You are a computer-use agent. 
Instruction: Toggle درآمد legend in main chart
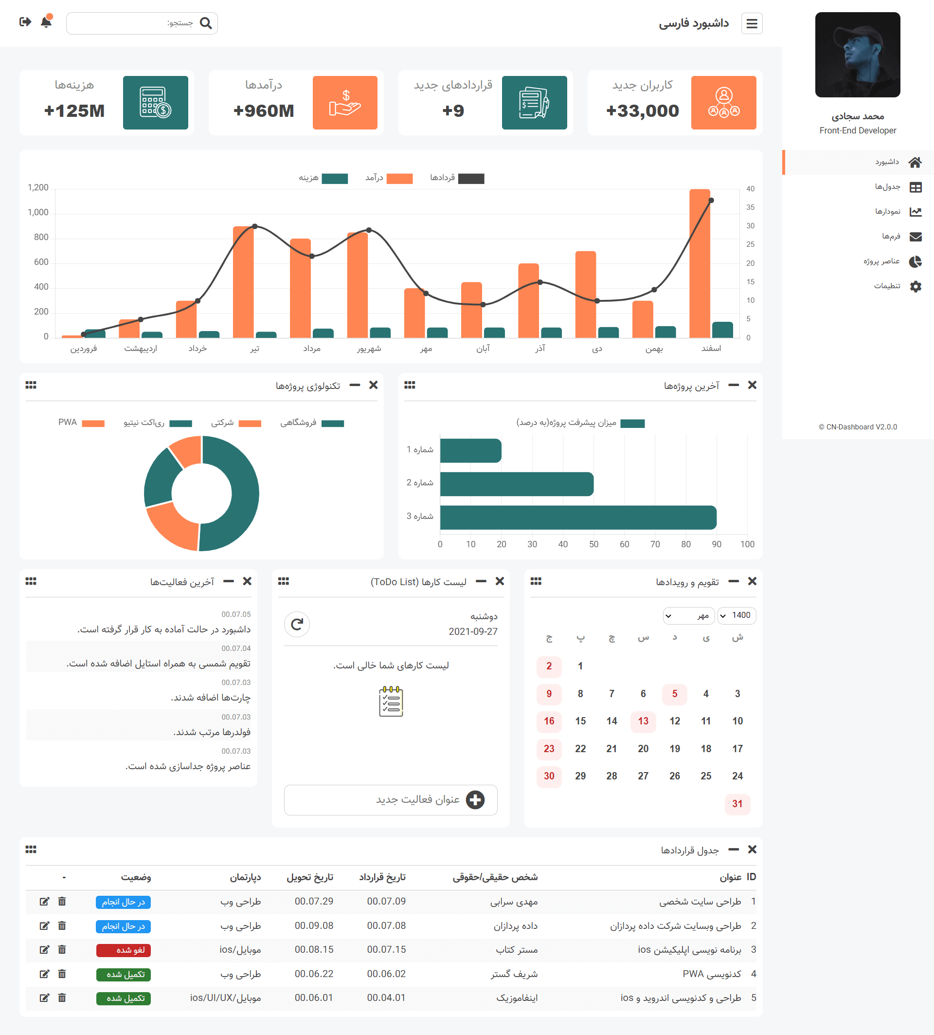[389, 178]
